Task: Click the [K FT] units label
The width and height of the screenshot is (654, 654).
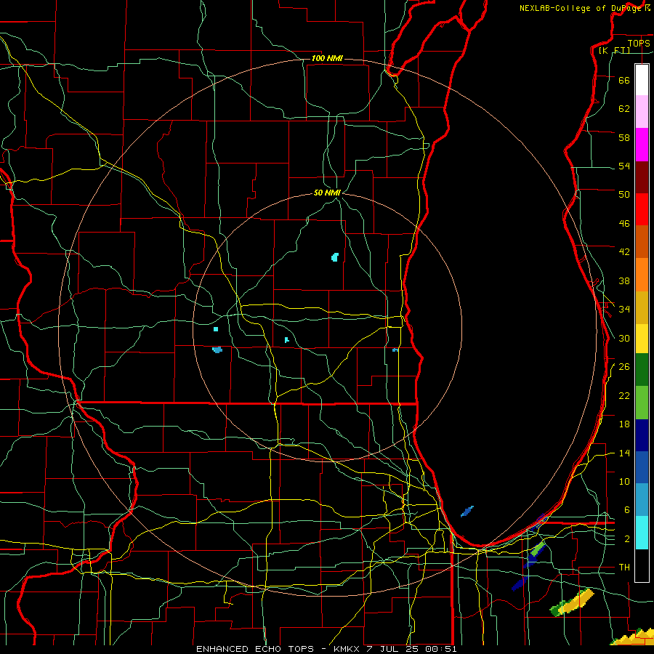Action: [614, 50]
